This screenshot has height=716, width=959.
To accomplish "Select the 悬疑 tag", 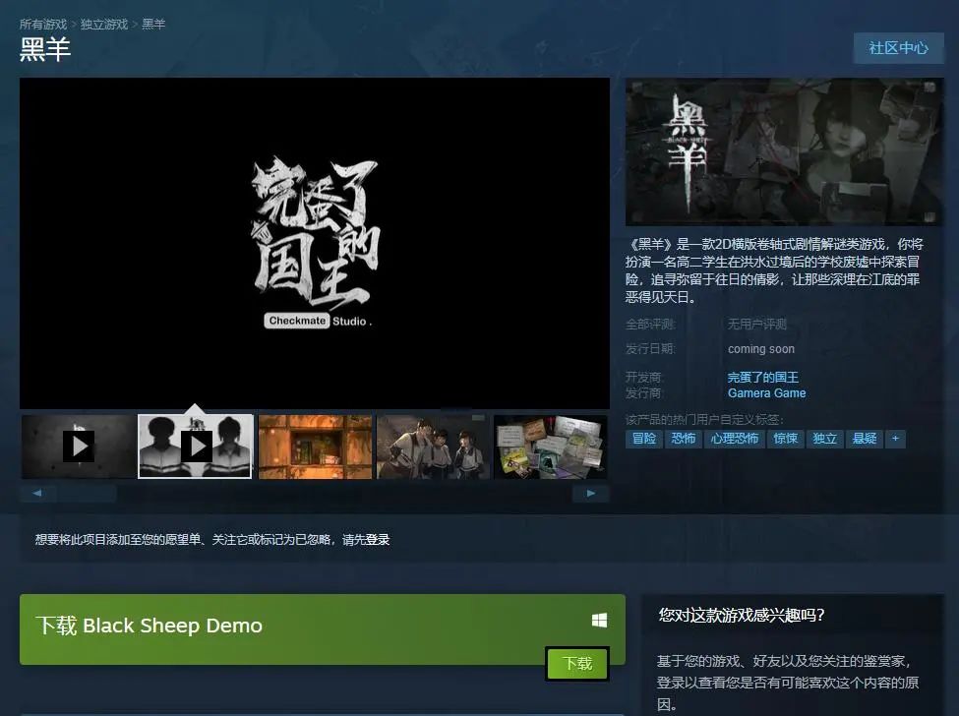I will pos(865,439).
